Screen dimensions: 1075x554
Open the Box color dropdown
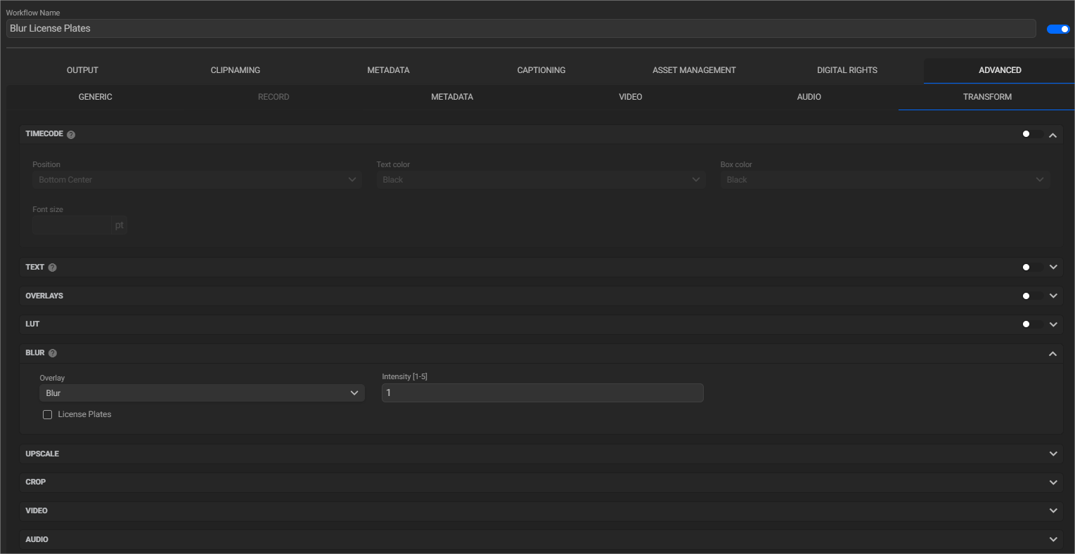point(885,180)
